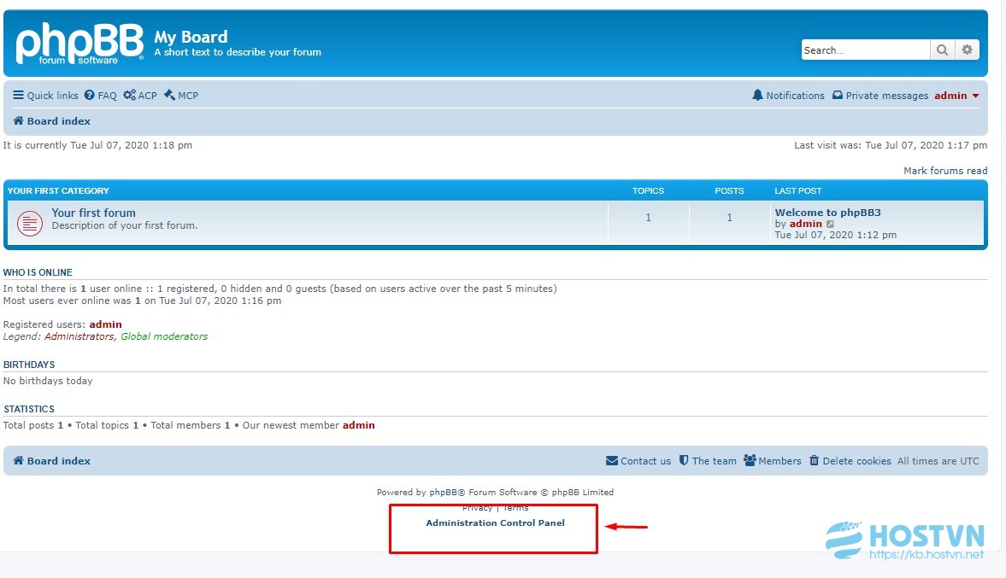This screenshot has width=1006, height=578.
Task: Open The team page
Action: pyautogui.click(x=708, y=461)
